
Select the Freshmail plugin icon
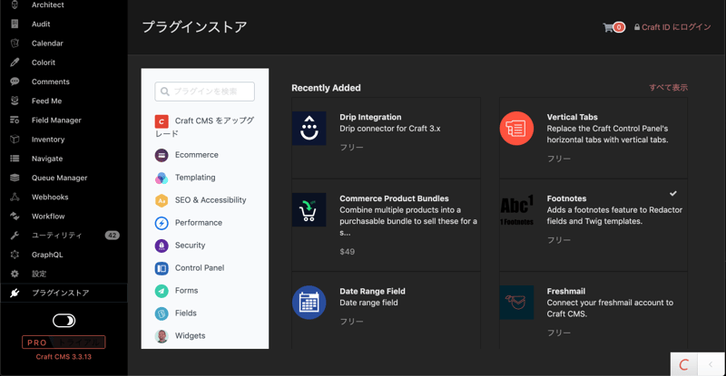[x=516, y=303]
